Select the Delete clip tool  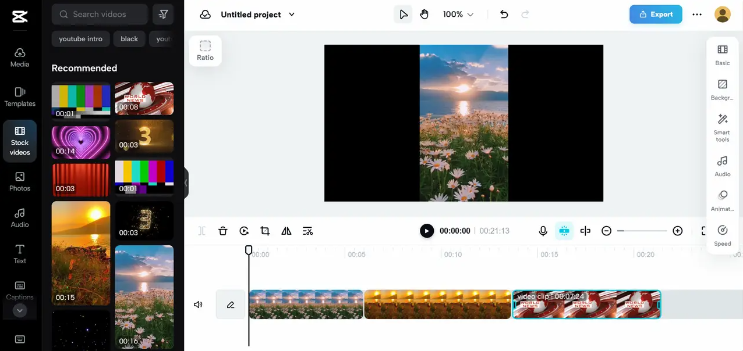tap(223, 231)
